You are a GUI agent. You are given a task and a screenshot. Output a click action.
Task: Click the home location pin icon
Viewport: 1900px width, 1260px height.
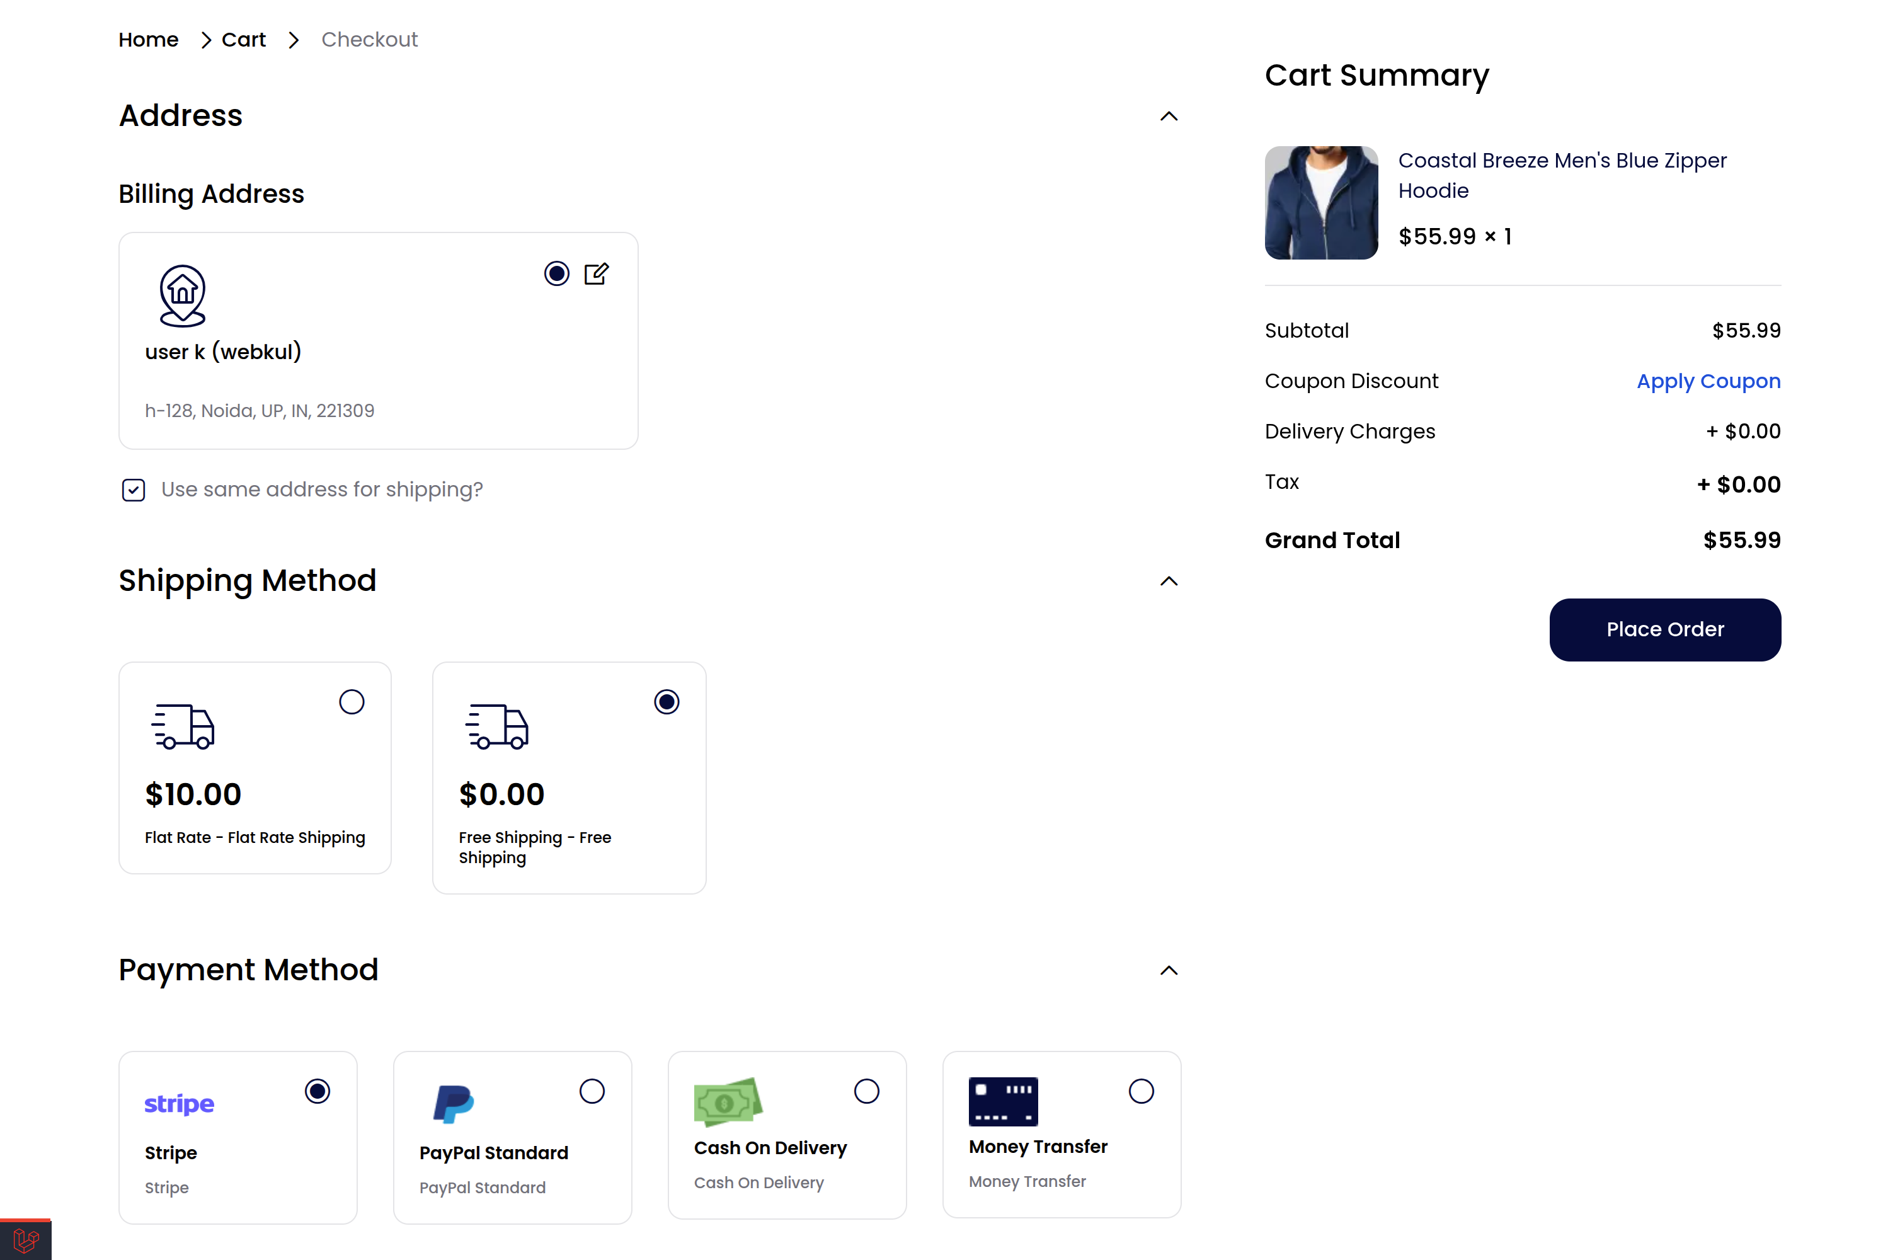tap(182, 297)
